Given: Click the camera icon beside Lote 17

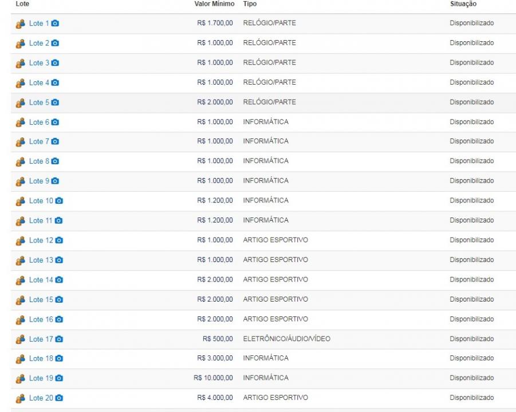Looking at the screenshot, I should click(x=59, y=339).
